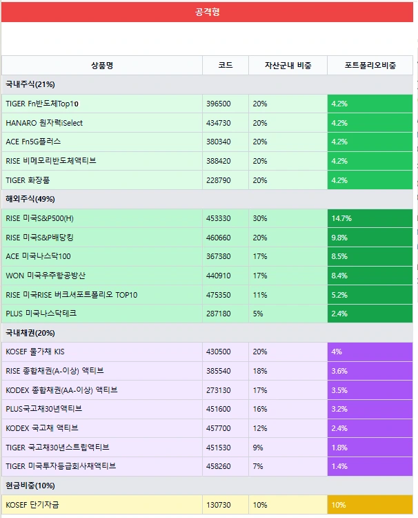Click RISE 종합채권(A-이상) 액티브 name
Viewport: 418px width, 518px height.
pyautogui.click(x=54, y=371)
